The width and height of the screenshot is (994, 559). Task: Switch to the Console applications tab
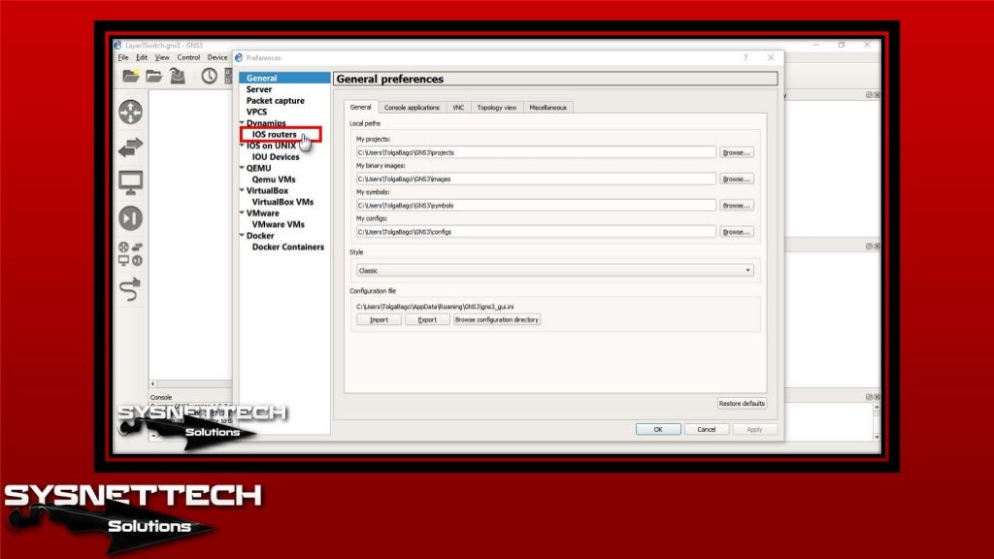(x=412, y=108)
